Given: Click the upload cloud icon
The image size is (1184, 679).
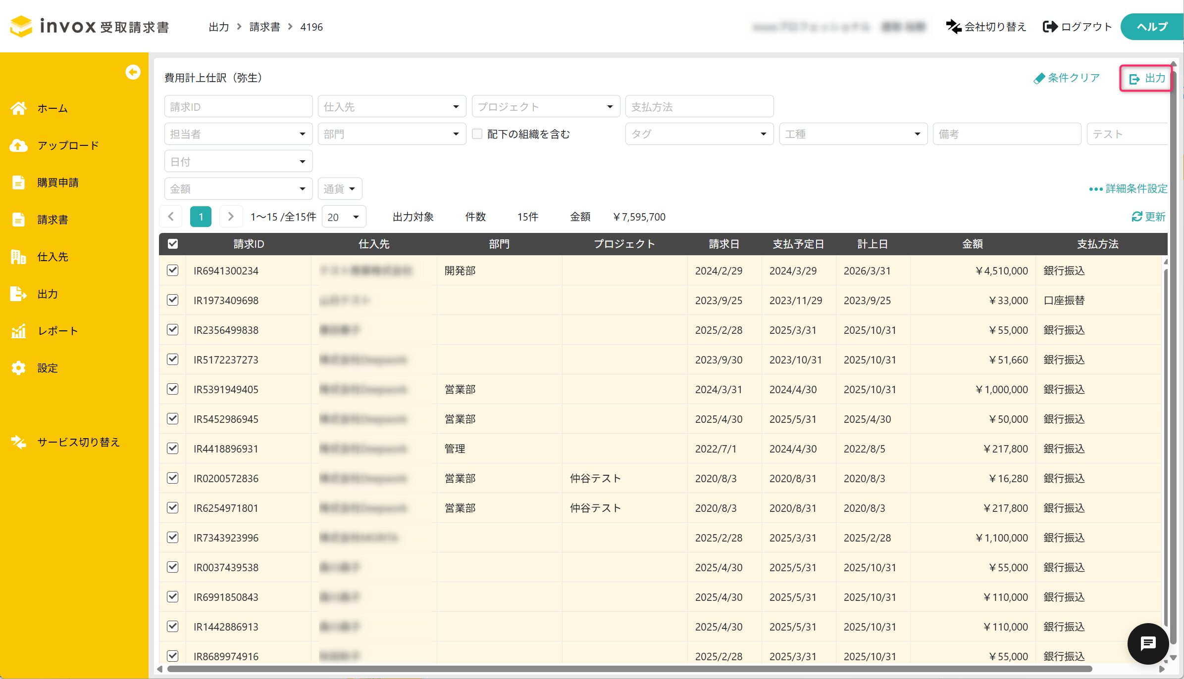Looking at the screenshot, I should point(18,145).
